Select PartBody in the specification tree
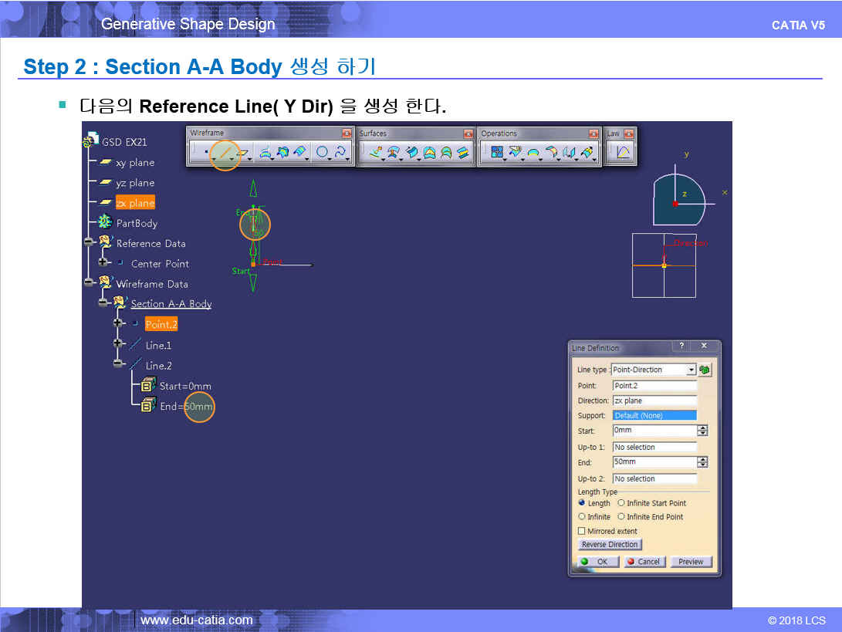The image size is (842, 632). click(136, 223)
